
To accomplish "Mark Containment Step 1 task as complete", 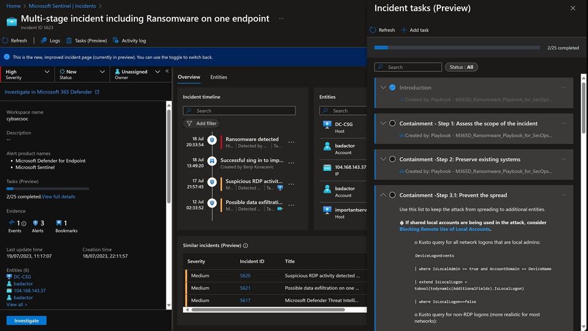I will tap(392, 123).
